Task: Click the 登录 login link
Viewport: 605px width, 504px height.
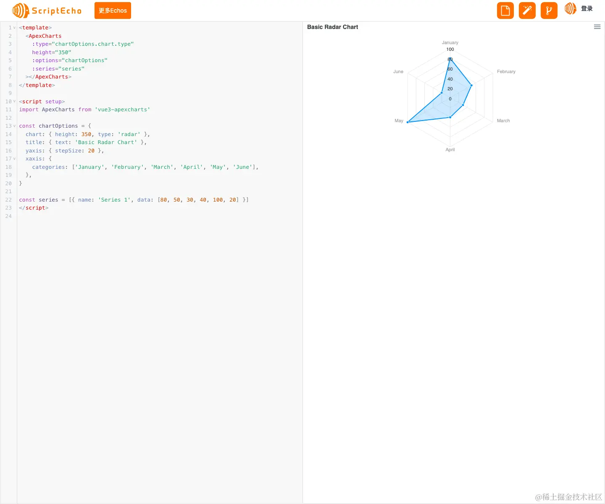Action: tap(587, 8)
